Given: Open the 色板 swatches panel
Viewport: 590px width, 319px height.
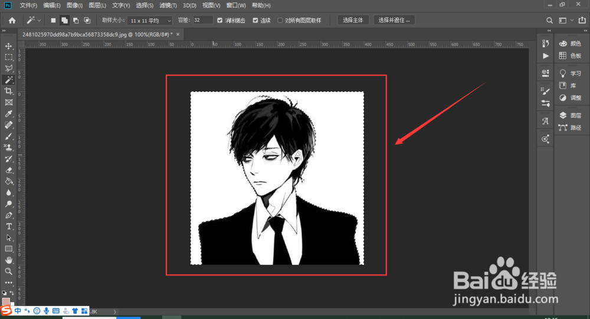Looking at the screenshot, I should pyautogui.click(x=571, y=55).
